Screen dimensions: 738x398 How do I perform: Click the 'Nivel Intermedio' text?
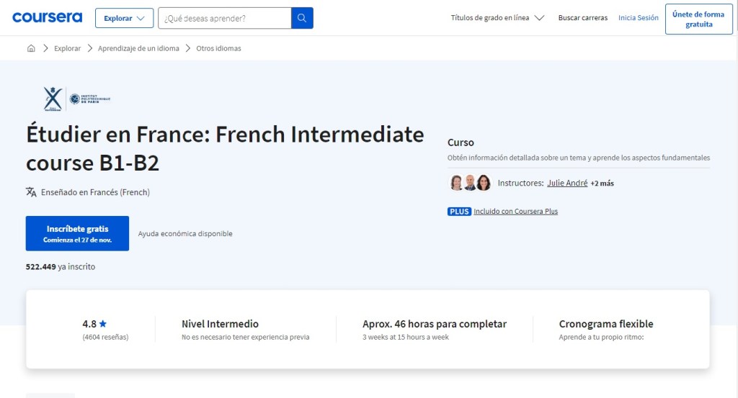[220, 324]
